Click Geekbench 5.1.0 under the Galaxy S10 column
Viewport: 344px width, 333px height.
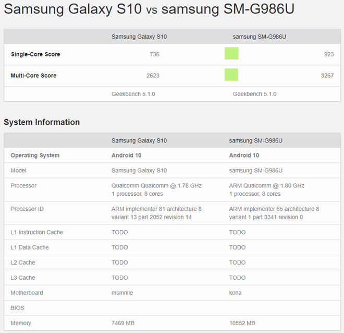pos(133,94)
